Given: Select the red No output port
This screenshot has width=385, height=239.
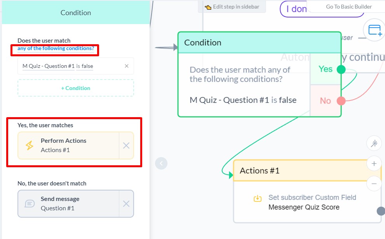Looking at the screenshot, I should (341, 100).
